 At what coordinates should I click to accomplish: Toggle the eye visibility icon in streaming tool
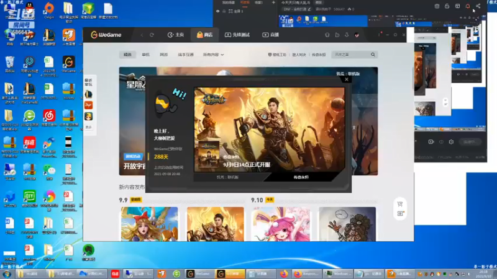[218, 11]
